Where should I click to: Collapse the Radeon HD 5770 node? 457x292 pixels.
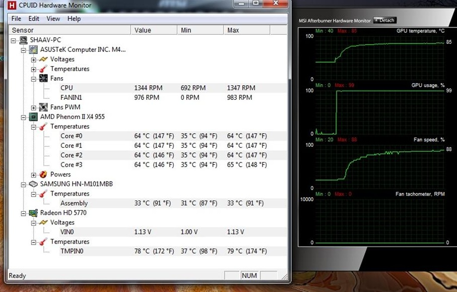23,213
